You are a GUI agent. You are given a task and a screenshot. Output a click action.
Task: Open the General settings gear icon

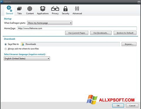point(9,9)
